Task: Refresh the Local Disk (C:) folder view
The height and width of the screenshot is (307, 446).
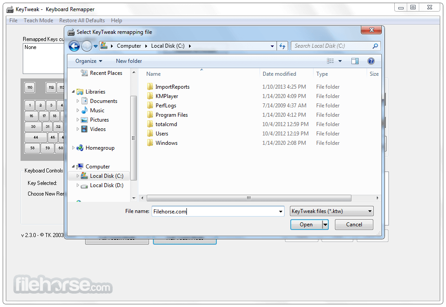Action: [282, 46]
